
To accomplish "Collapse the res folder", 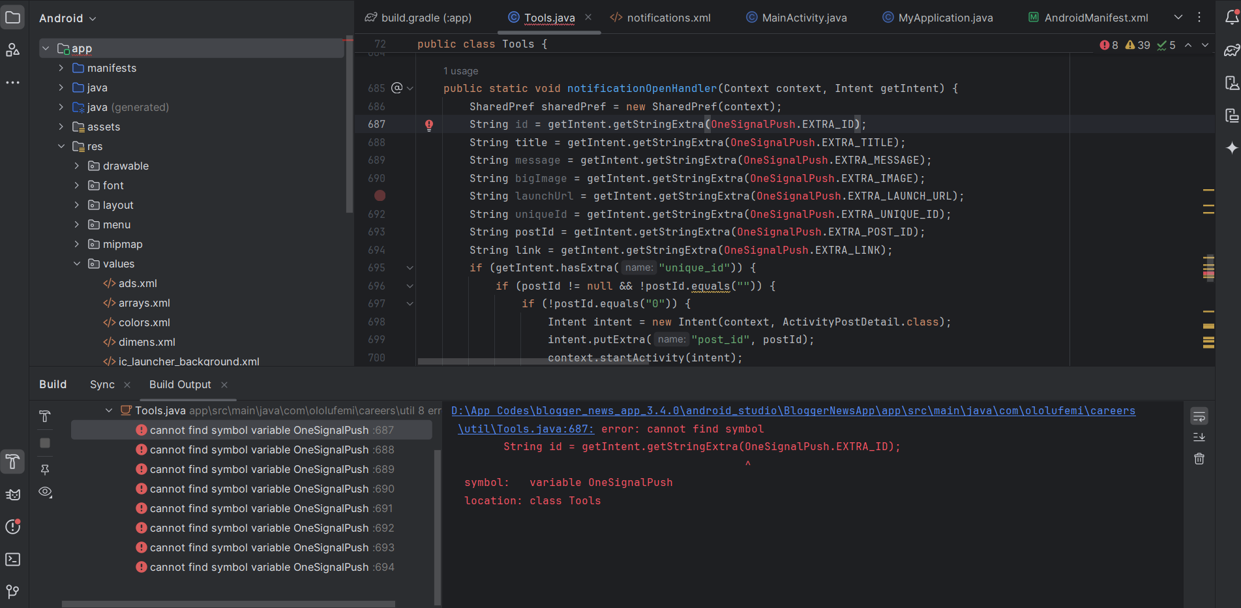I will [x=61, y=146].
